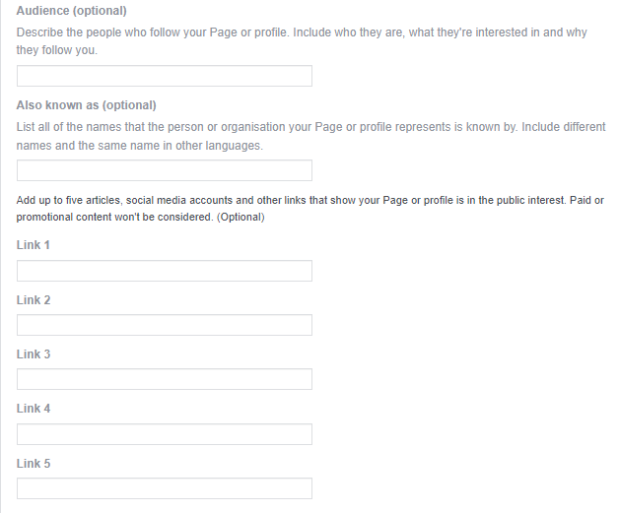Focus the Also known as input box

pyautogui.click(x=164, y=170)
